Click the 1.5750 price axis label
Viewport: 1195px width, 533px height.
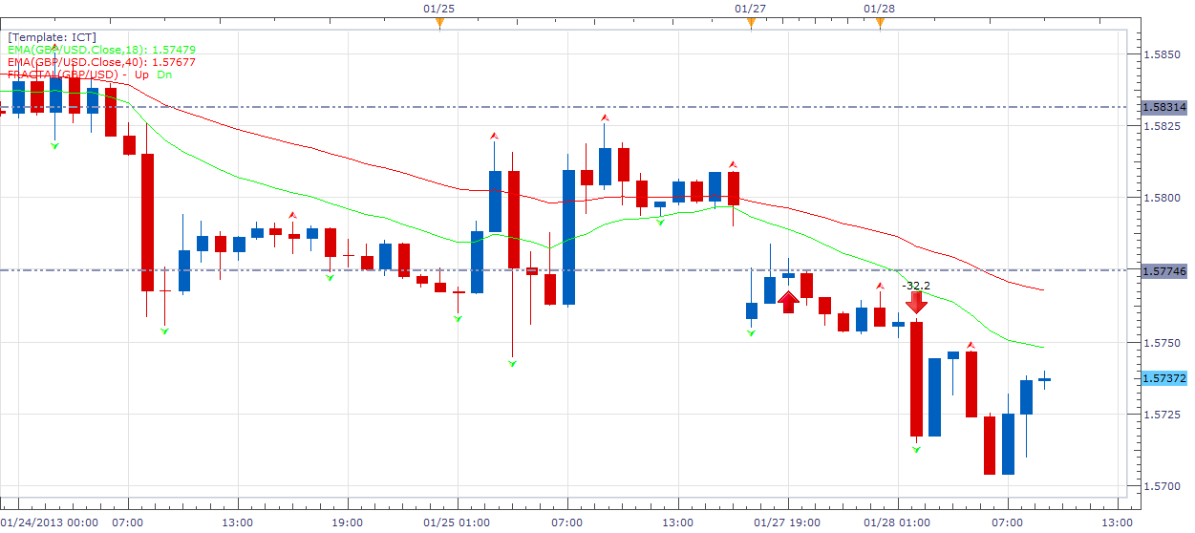[x=1161, y=343]
